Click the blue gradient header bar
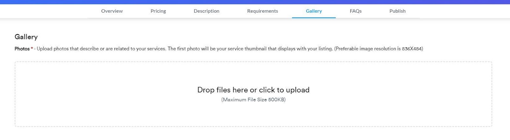 pos(255,2)
